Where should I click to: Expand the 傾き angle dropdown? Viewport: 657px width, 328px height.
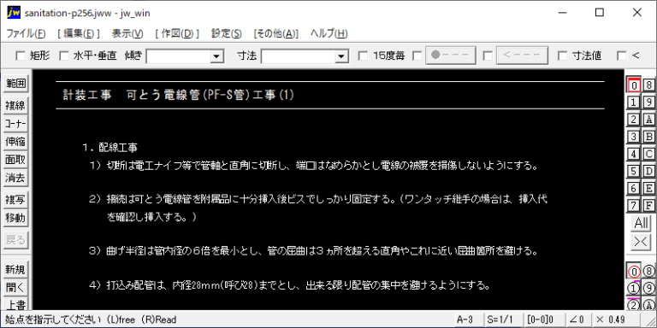pos(216,56)
